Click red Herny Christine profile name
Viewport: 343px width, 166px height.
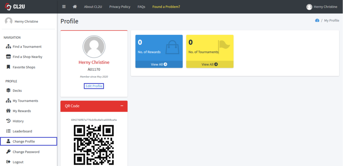pyautogui.click(x=94, y=62)
